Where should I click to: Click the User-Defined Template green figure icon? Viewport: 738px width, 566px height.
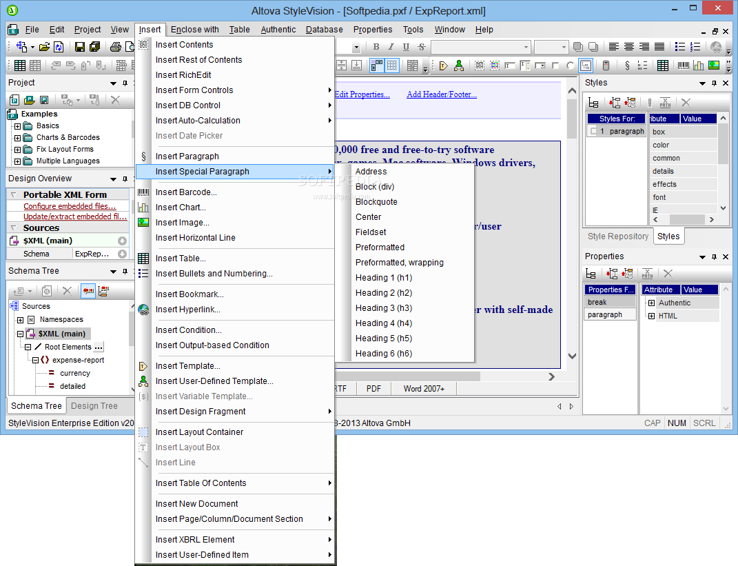pyautogui.click(x=459, y=65)
